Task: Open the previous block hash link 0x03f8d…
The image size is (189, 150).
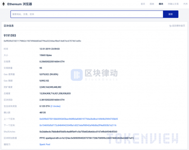Action: 79,119
